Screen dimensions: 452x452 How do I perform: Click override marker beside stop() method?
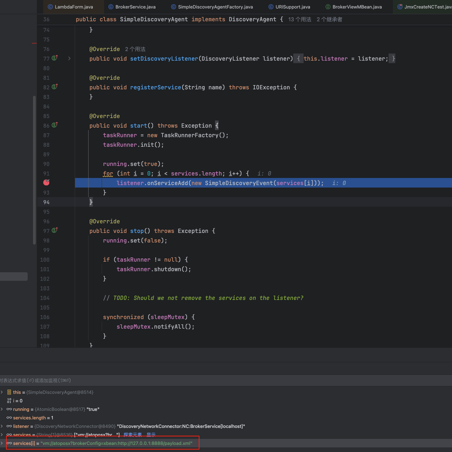(55, 230)
